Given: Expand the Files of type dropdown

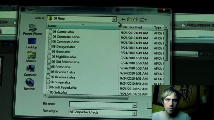Looking at the screenshot, I should pos(134,113).
